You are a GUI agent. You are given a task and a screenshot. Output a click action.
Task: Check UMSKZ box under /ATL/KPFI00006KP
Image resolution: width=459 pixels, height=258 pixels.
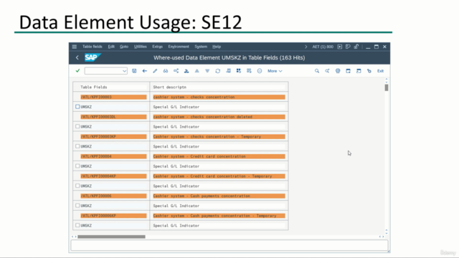click(x=77, y=225)
